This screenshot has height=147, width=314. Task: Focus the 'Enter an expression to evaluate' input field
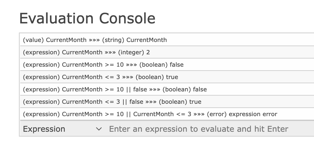[210, 129]
